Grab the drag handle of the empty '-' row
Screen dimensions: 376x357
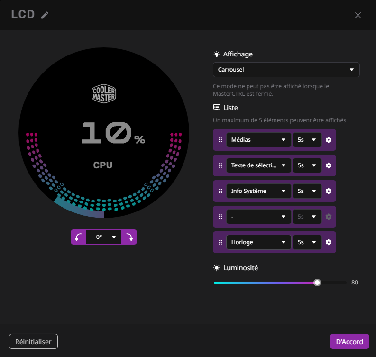point(220,217)
